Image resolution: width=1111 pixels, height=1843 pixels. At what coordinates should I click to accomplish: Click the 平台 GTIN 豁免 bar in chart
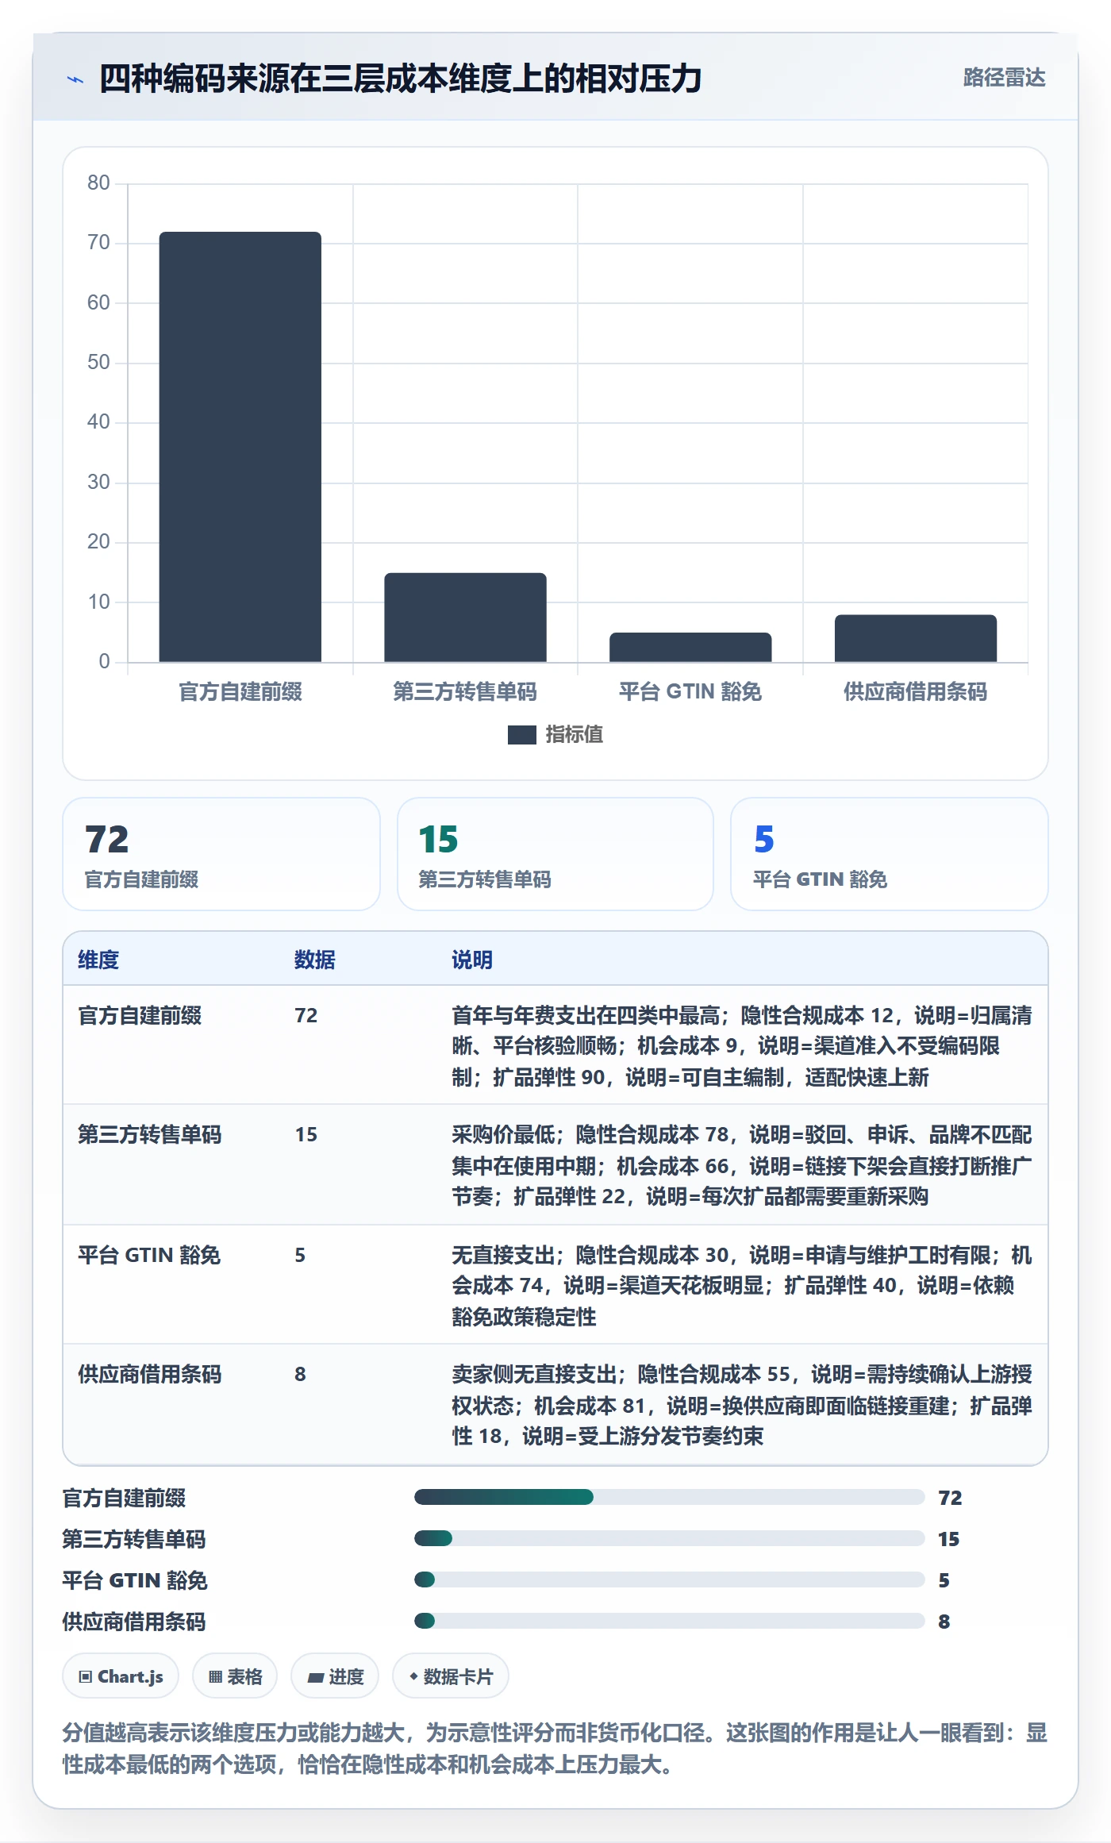coord(690,647)
